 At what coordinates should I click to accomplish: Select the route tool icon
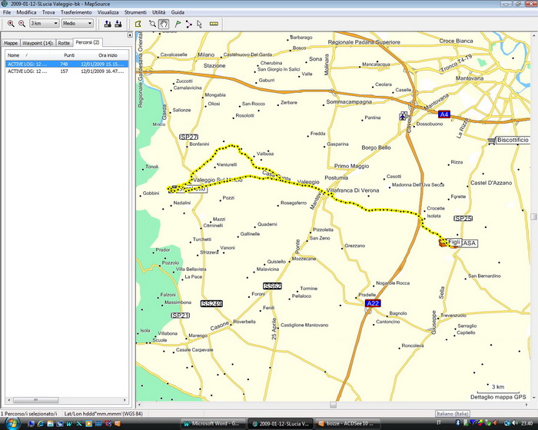pyautogui.click(x=188, y=24)
